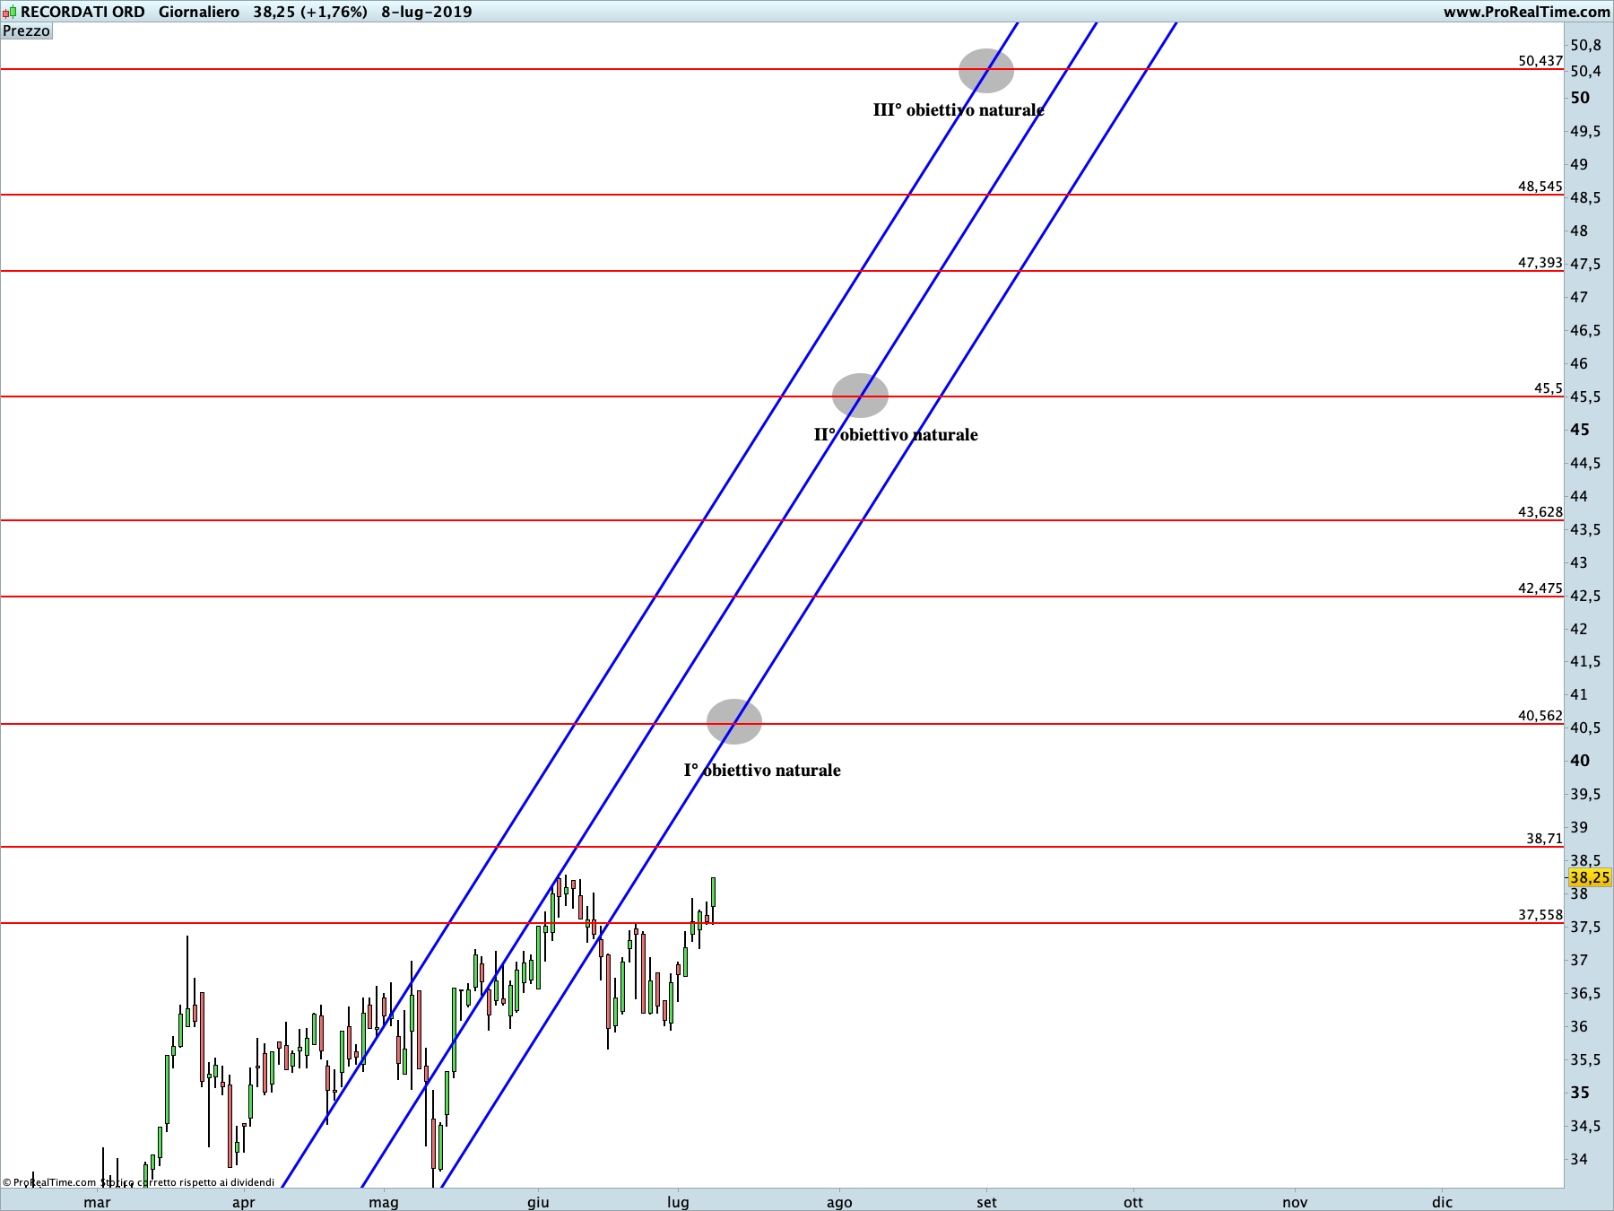Click the nov month on time axis
Image resolution: width=1614 pixels, height=1211 pixels.
point(1295,1202)
